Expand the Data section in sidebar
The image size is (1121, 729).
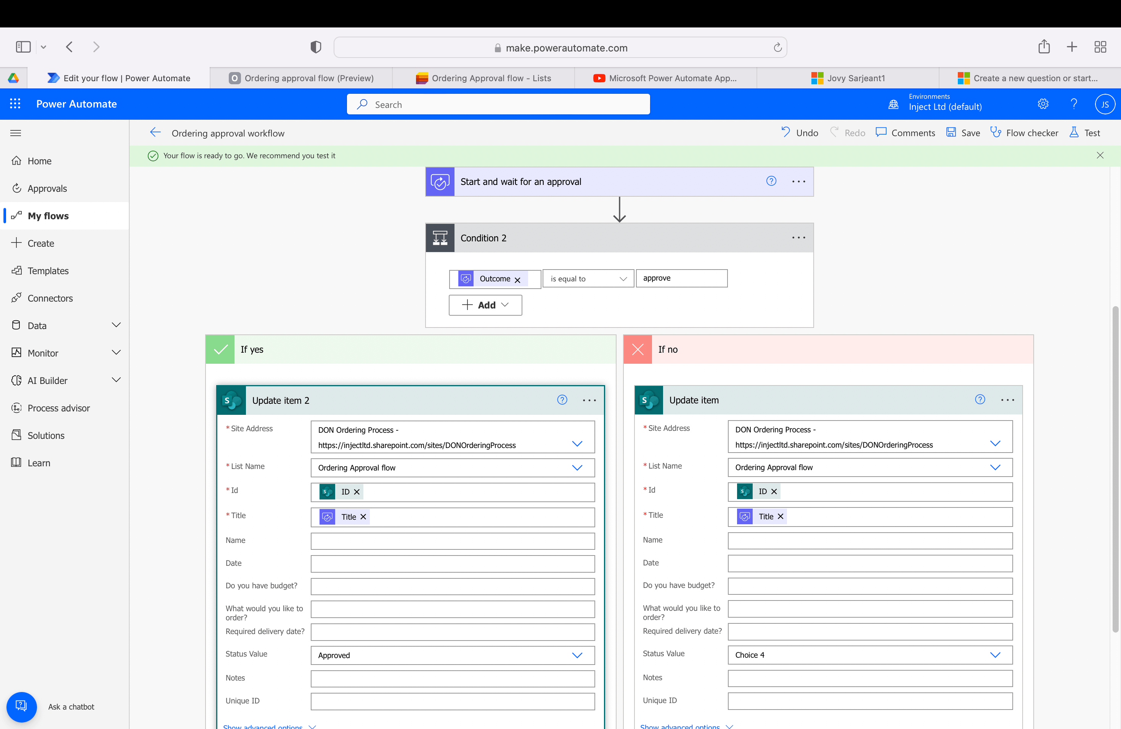click(x=116, y=325)
